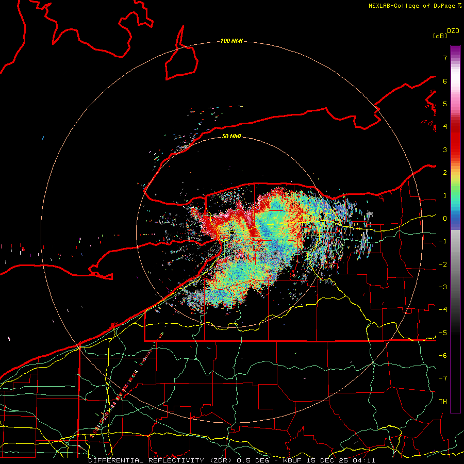Click the -5 value on the color scale

(x=443, y=333)
